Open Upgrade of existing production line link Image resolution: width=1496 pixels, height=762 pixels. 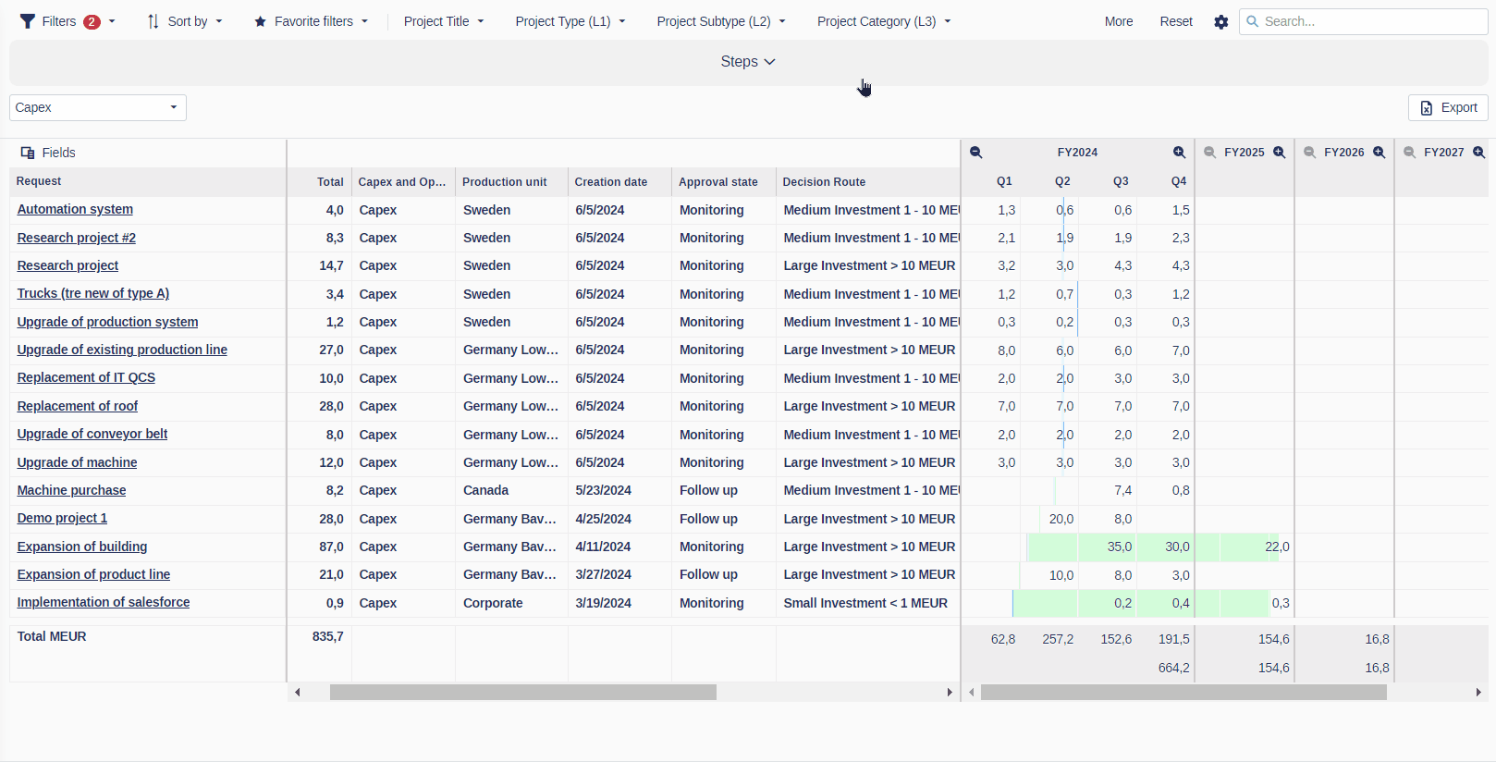point(122,350)
